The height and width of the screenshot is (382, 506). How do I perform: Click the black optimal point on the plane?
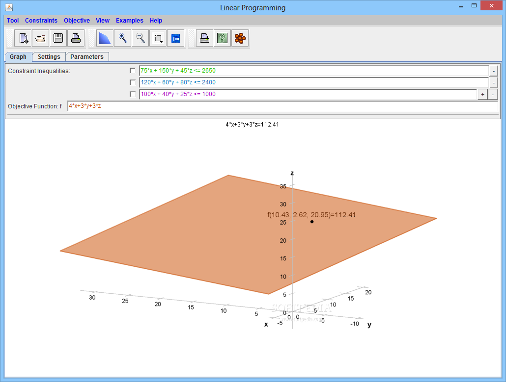(312, 222)
